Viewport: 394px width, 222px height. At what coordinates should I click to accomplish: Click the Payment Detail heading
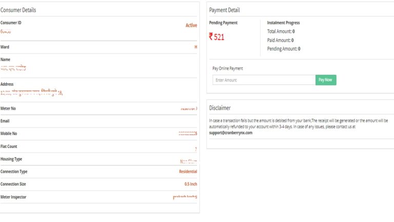pos(224,10)
